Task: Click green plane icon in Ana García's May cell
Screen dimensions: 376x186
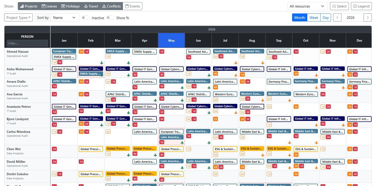Action: [182, 100]
